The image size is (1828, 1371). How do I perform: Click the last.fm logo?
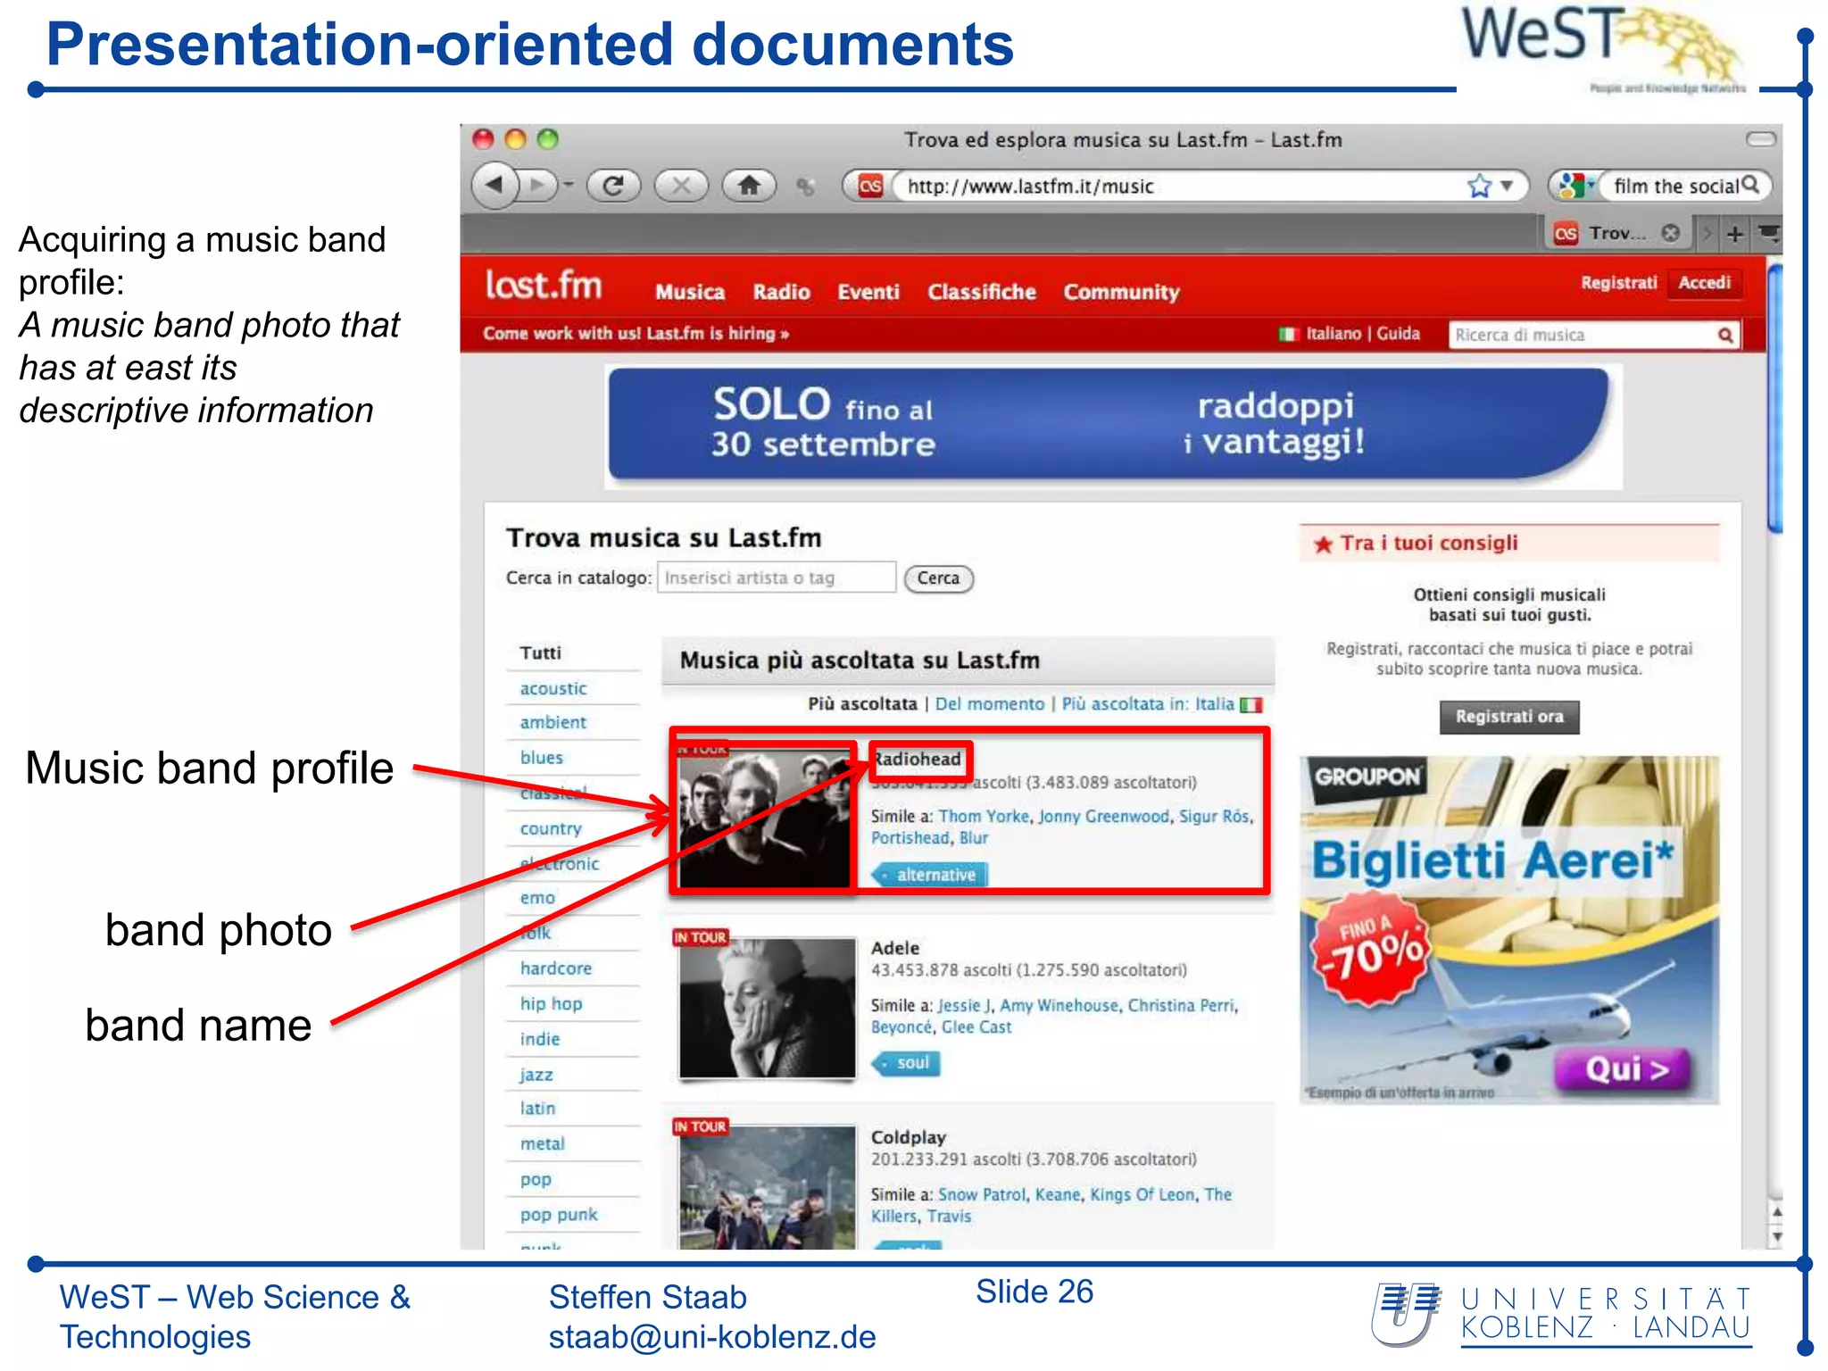(x=544, y=286)
